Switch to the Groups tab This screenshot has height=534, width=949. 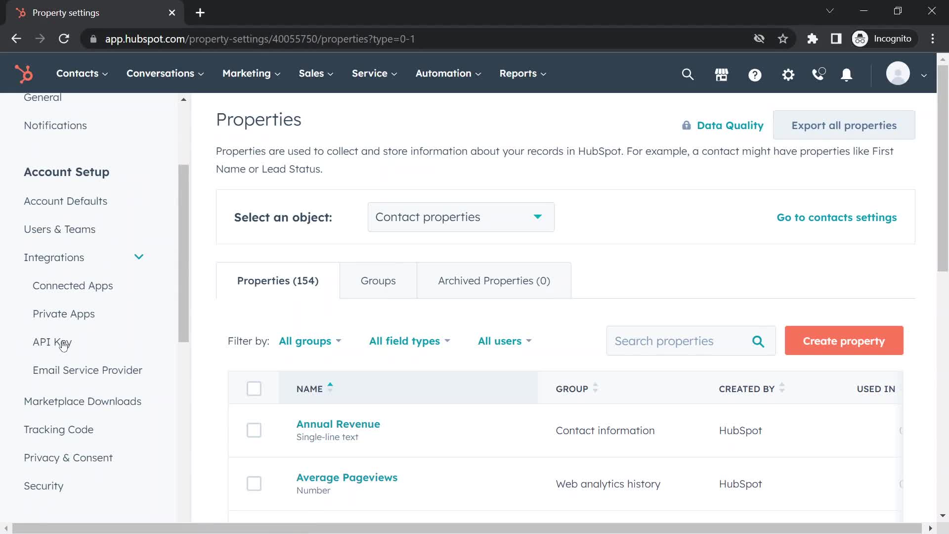click(378, 280)
